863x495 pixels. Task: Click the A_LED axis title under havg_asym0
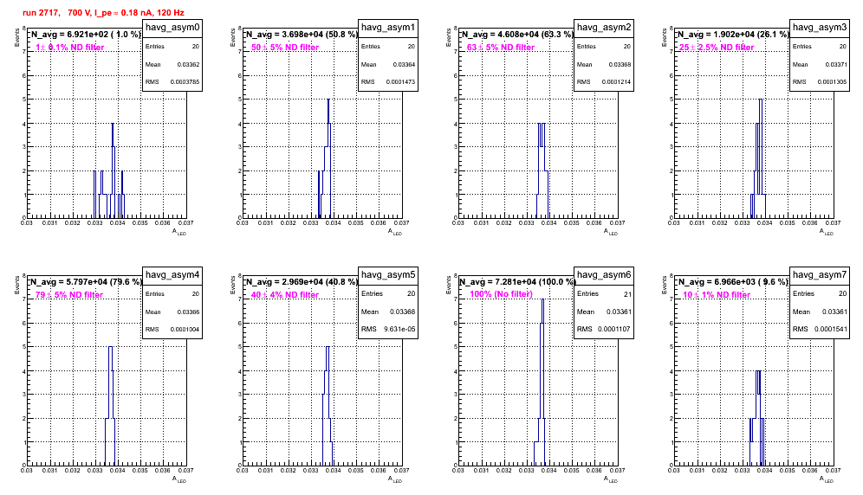[179, 232]
